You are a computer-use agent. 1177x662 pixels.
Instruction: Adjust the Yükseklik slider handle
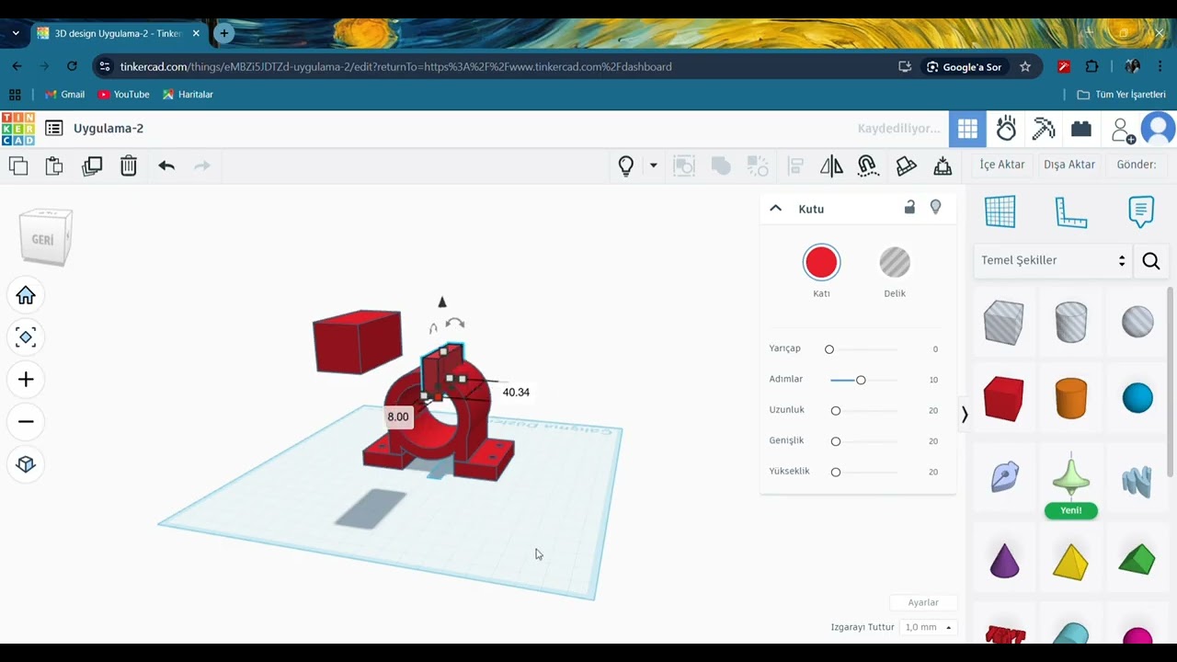click(x=836, y=472)
